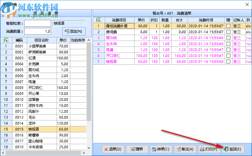Click the 赠单 gift order button
This screenshot has height=156, width=252.
point(137,149)
